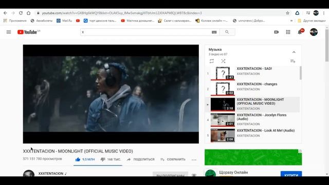Click the search magnifier button

tap(227, 32)
